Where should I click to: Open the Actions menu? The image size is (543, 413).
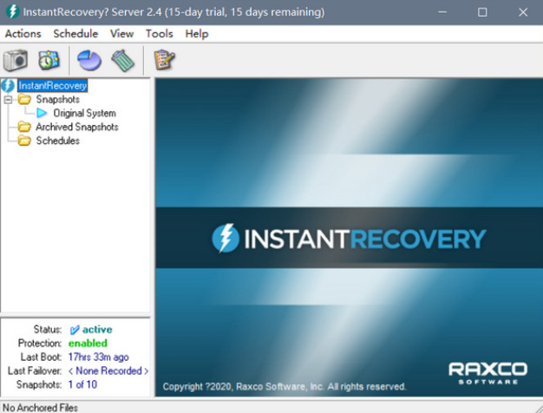pos(23,34)
